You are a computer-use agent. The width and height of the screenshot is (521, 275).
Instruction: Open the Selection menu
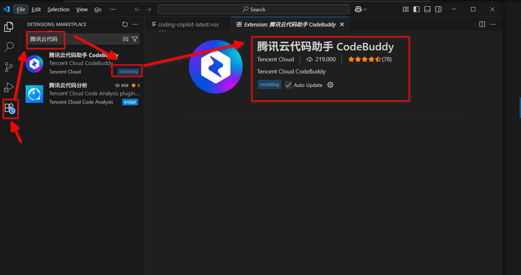[x=58, y=9]
